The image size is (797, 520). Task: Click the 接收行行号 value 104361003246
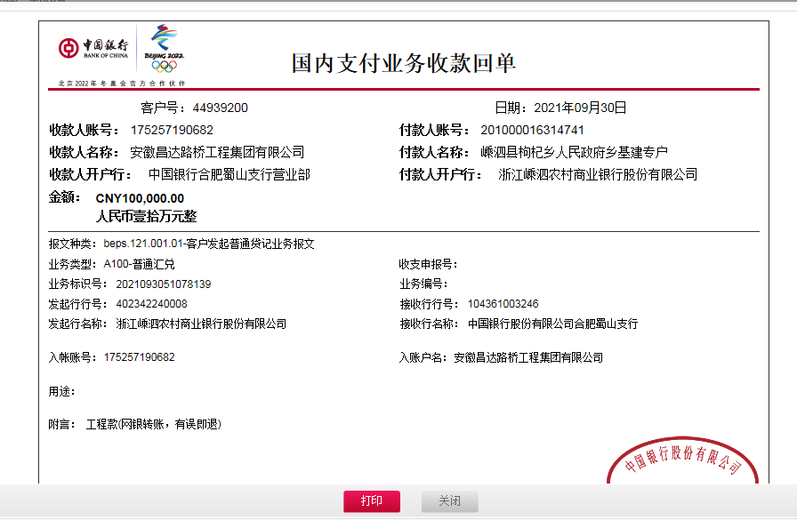[503, 304]
